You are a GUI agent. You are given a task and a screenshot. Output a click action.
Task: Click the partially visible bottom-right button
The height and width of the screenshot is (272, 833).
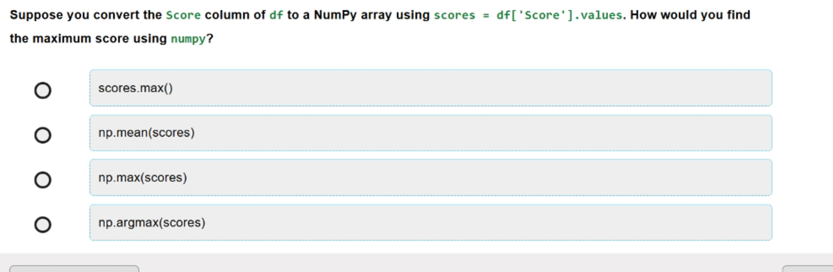click(x=808, y=269)
